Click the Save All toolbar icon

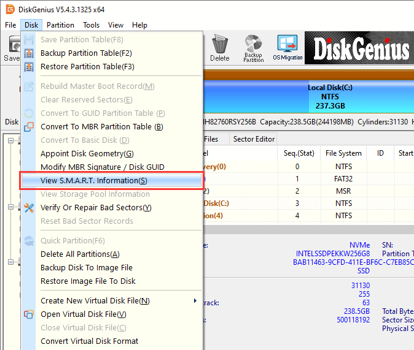click(11, 47)
